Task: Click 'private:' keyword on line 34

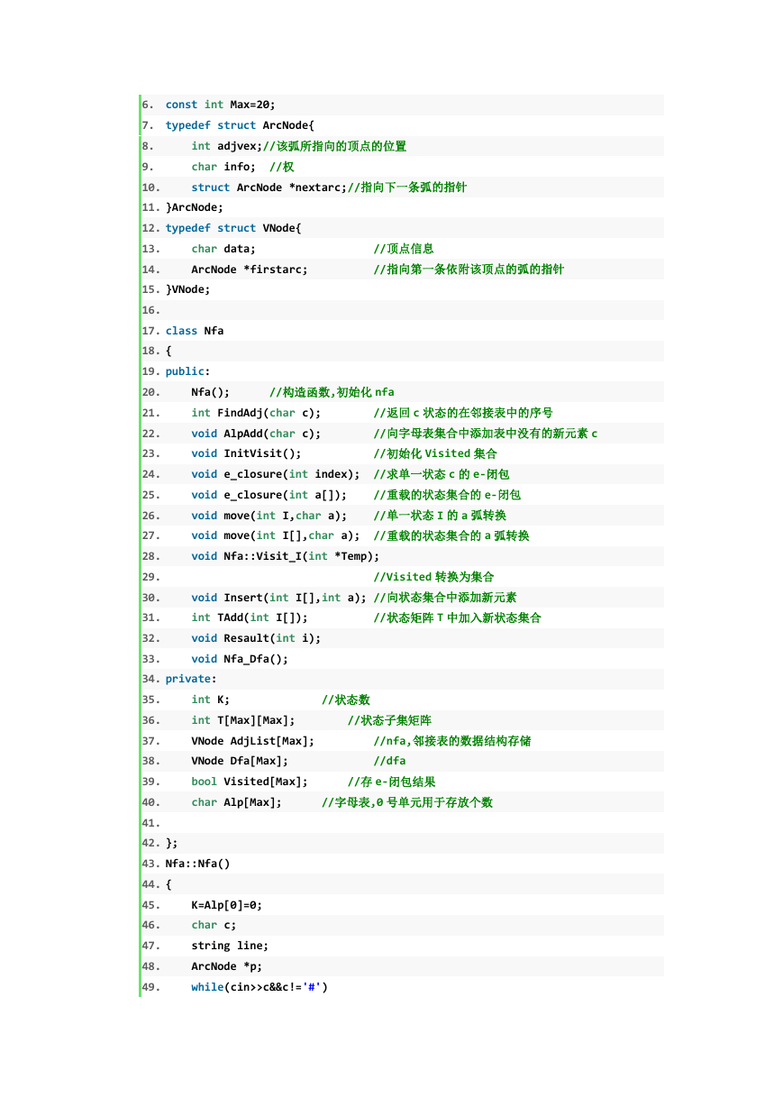Action: pos(191,679)
